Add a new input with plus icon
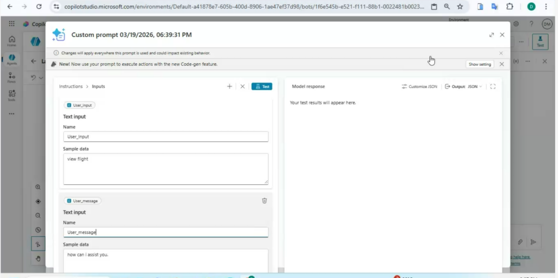This screenshot has width=558, height=278. [x=229, y=87]
